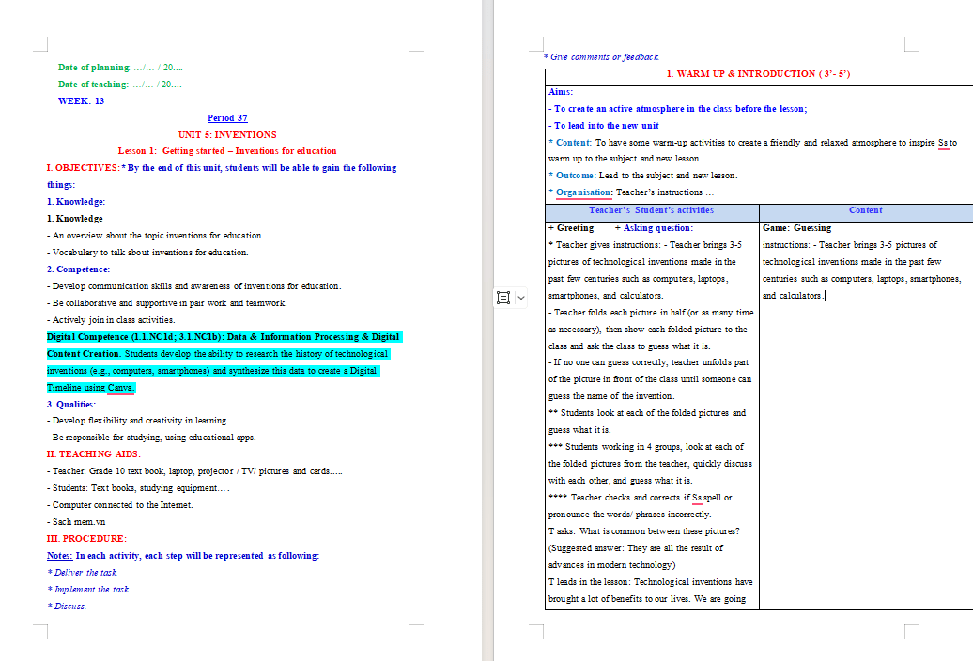This screenshot has width=973, height=661.
Task: Click the underlined 'Notes:' text
Action: 59,556
